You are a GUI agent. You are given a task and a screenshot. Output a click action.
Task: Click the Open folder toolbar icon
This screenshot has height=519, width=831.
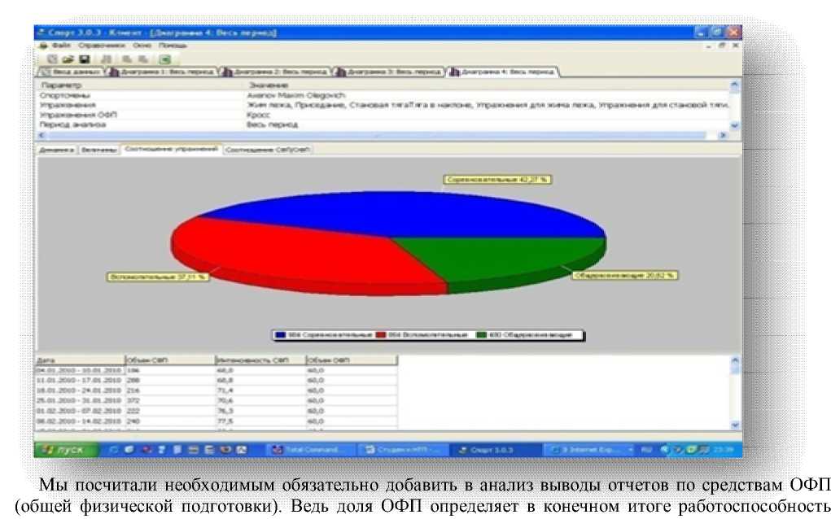click(68, 59)
